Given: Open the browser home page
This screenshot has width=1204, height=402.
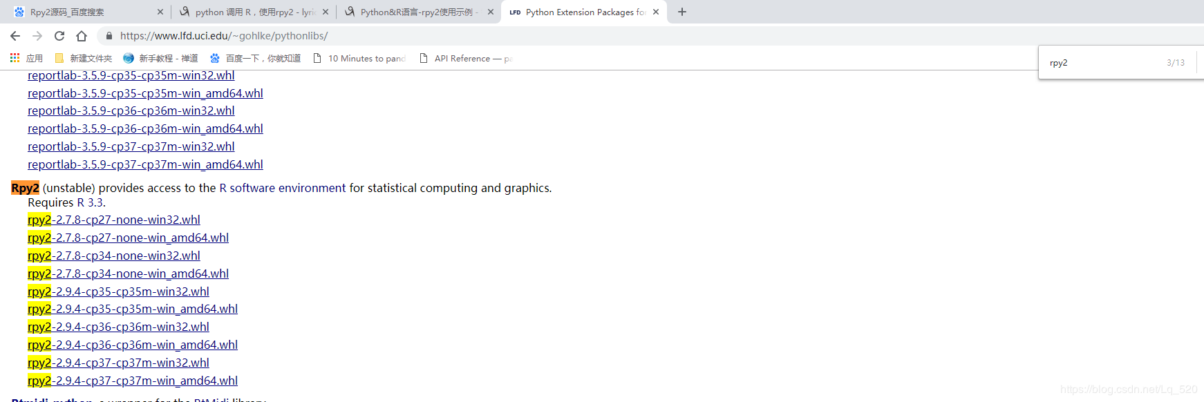Looking at the screenshot, I should pos(82,36).
